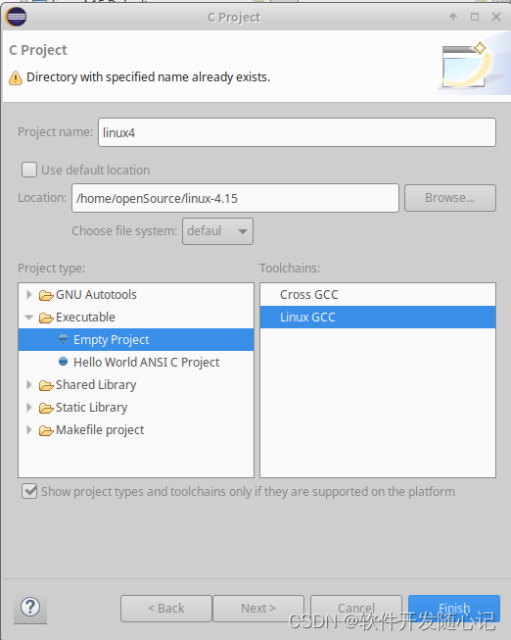This screenshot has height=640, width=511.
Task: Click the Location path field
Action: [x=235, y=198]
